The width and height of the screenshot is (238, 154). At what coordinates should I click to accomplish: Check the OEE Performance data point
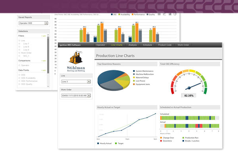pyautogui.click(x=19, y=81)
